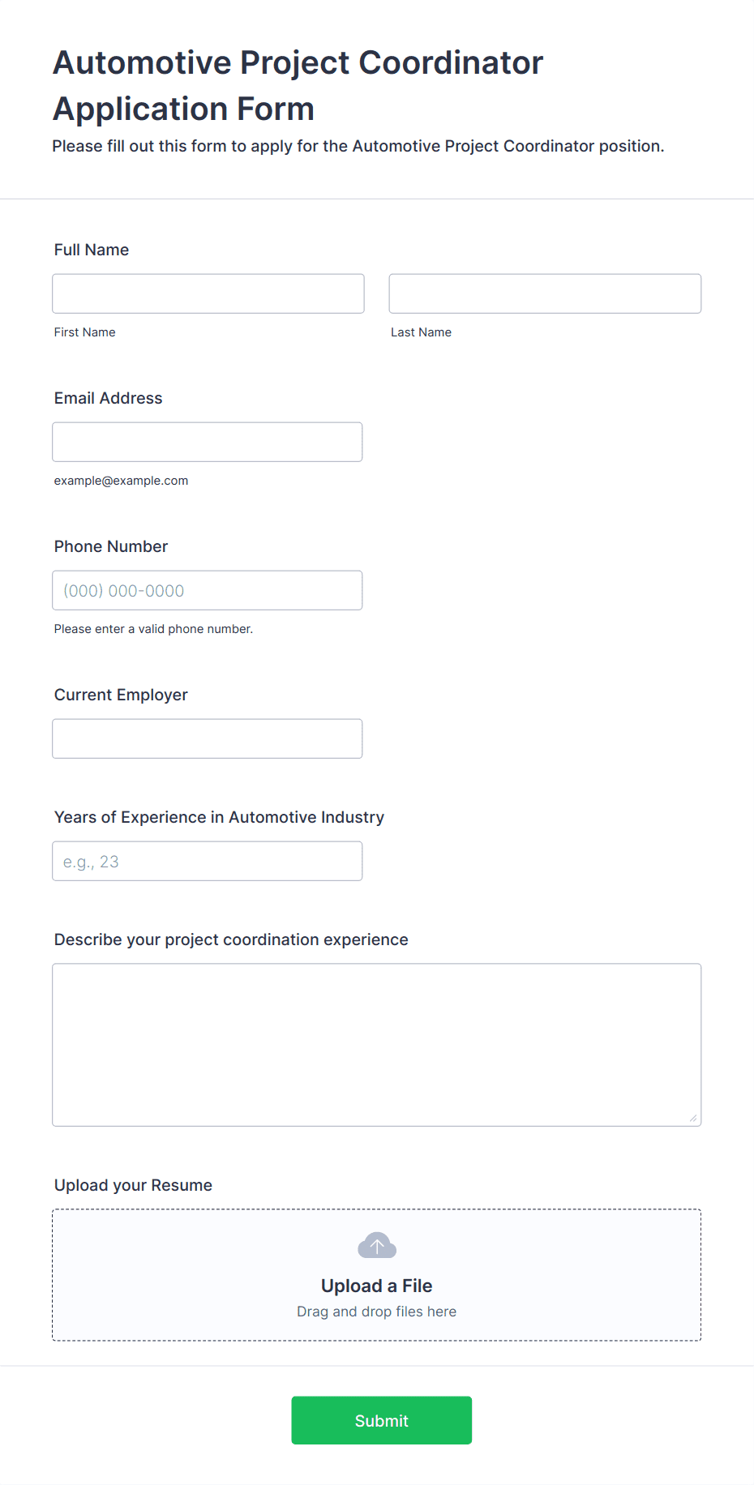Click the project coordination experience textarea
Viewport: 754px width, 1485px height.
pos(377,1045)
